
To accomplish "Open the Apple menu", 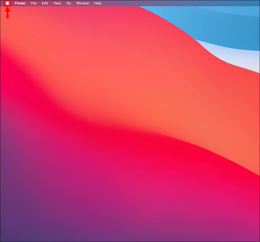I will pyautogui.click(x=8, y=3).
